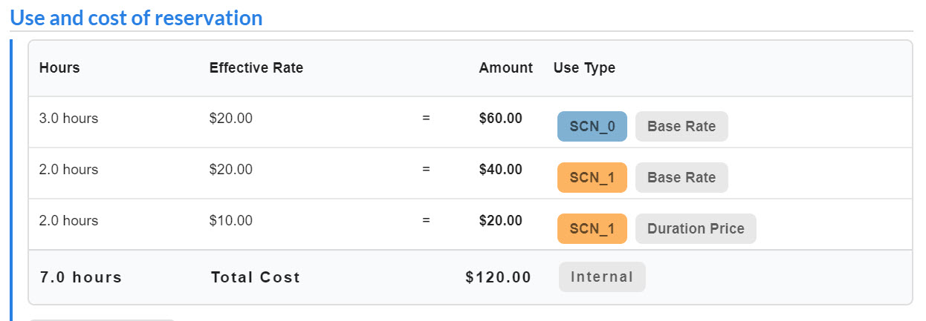
Task: Click the SCN_1 badge beside Duration Price
Action: coord(592,228)
